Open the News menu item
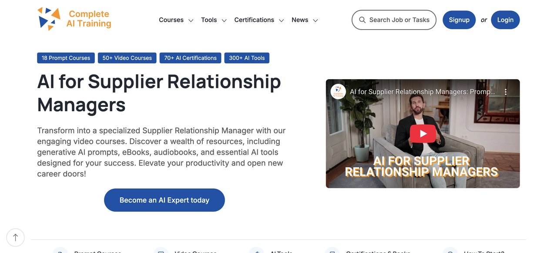The height and width of the screenshot is (253, 557). coord(300,20)
